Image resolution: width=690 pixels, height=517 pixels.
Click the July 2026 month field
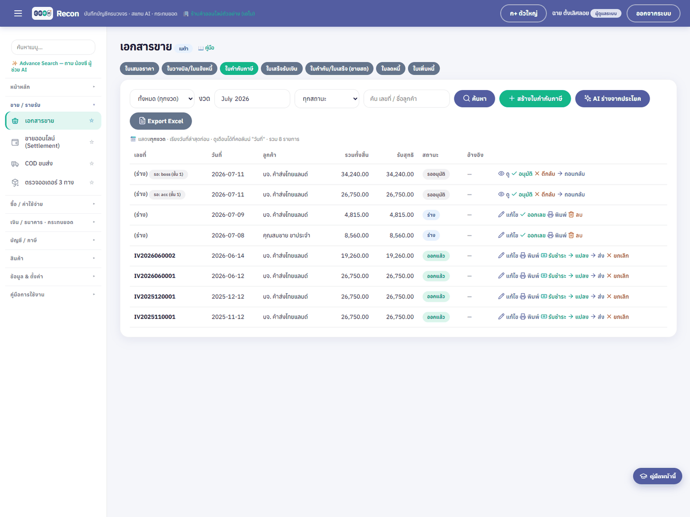pos(252,98)
